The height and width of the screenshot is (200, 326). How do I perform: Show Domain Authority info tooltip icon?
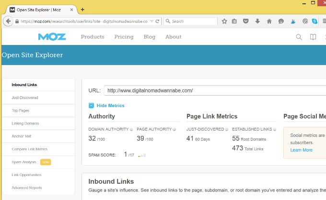pos(131,129)
